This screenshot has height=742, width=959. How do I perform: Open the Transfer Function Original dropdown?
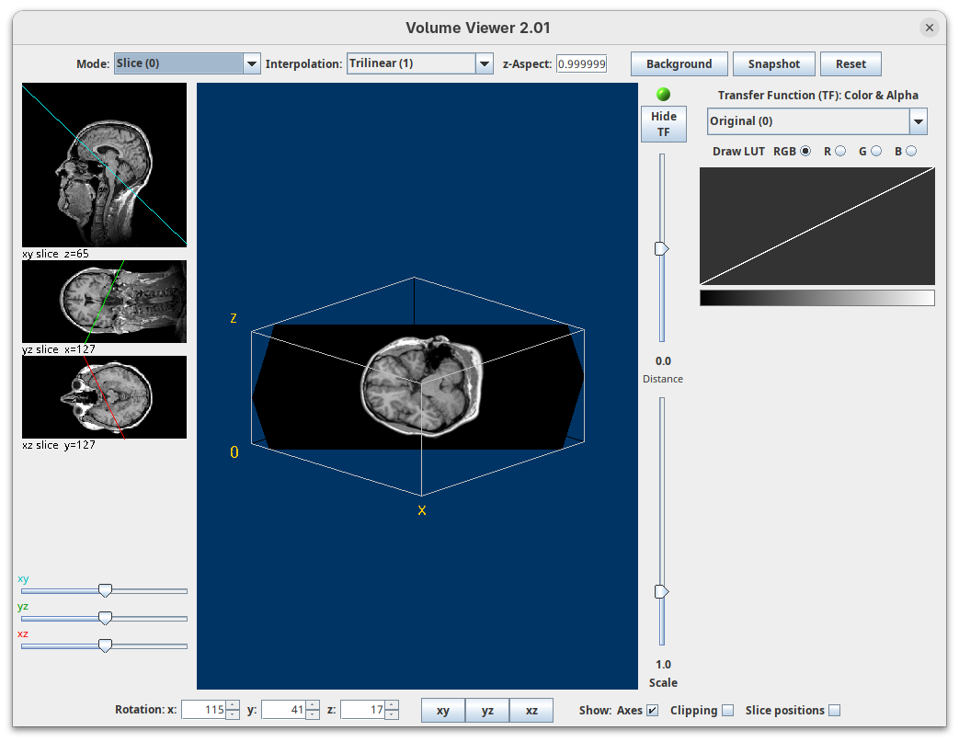(x=917, y=121)
